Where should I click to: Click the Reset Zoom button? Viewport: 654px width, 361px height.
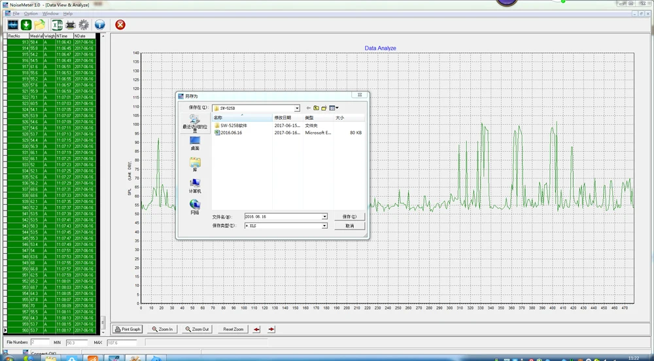pos(233,330)
